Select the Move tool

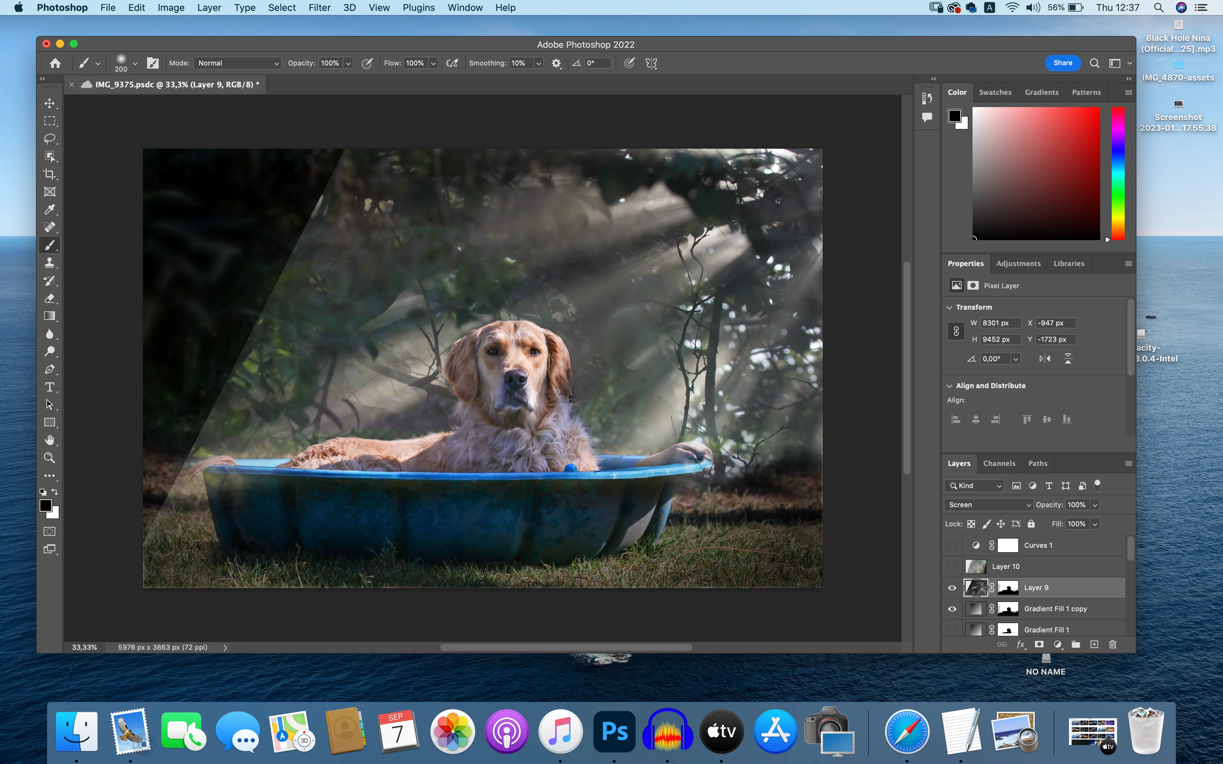click(x=49, y=104)
